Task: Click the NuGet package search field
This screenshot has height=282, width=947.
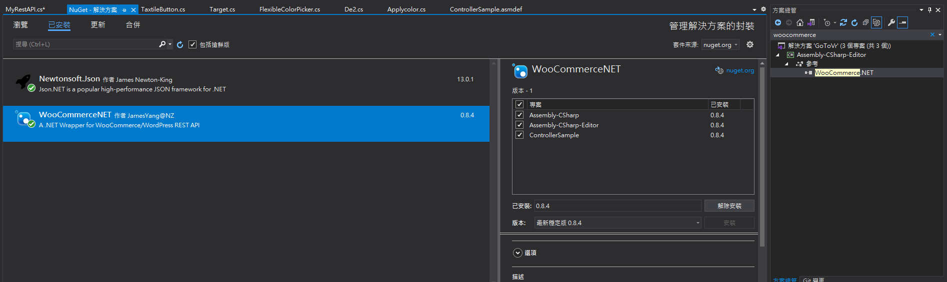Action: pos(85,44)
